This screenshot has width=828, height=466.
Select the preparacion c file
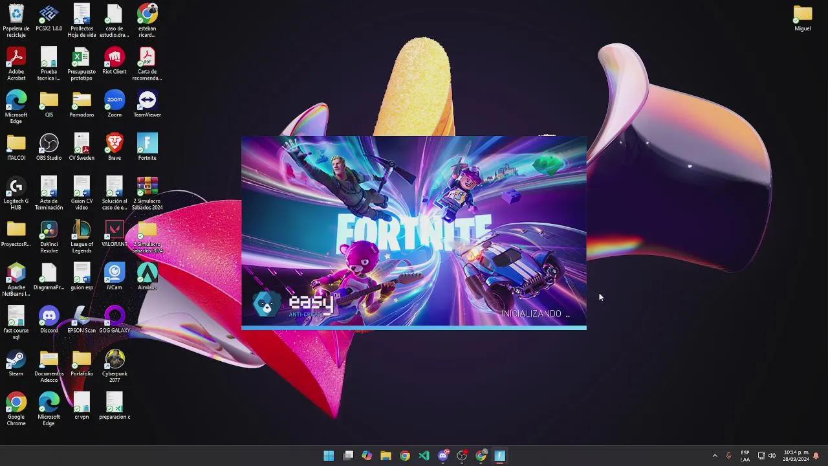[x=114, y=406]
